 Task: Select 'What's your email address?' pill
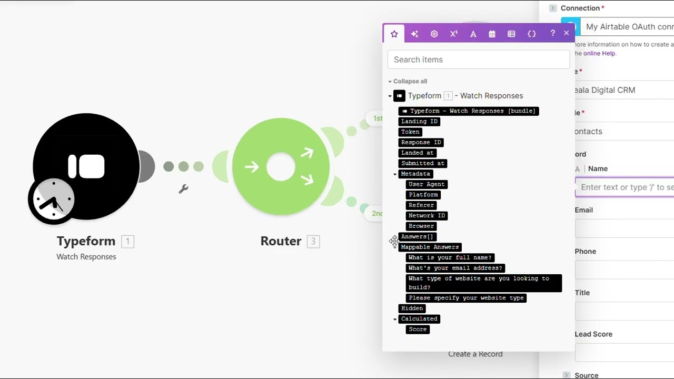[455, 268]
